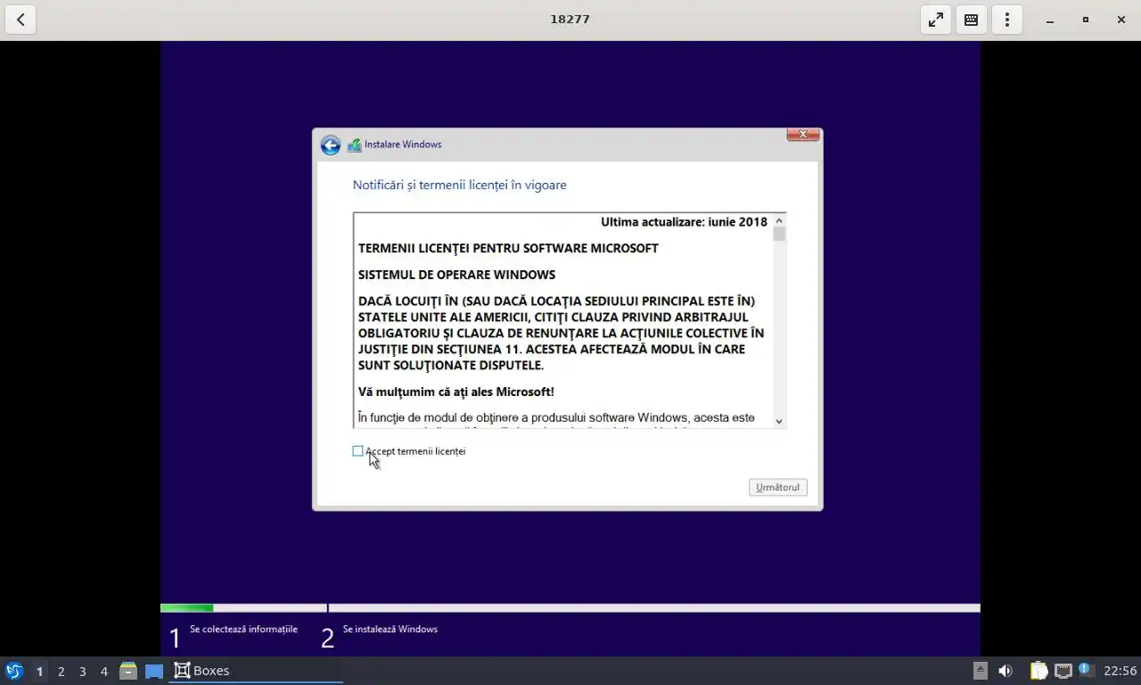Click the license text scrollbar down arrow

tap(779, 421)
